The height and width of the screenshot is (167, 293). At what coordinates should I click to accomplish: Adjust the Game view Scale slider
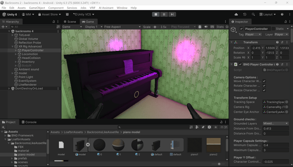(155, 27)
